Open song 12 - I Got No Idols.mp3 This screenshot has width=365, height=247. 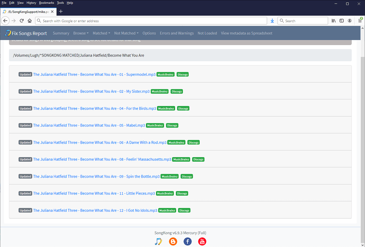click(95, 210)
